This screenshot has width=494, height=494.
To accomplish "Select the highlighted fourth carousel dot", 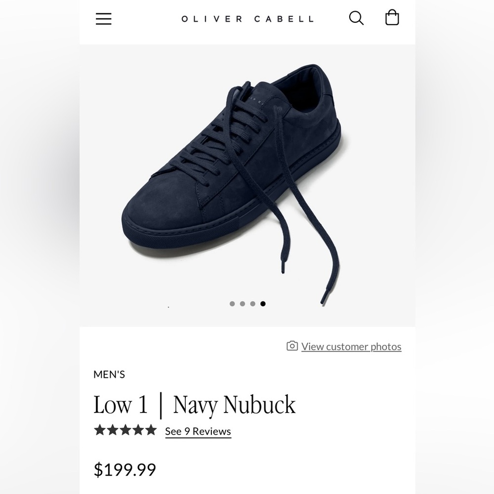I will coord(263,303).
